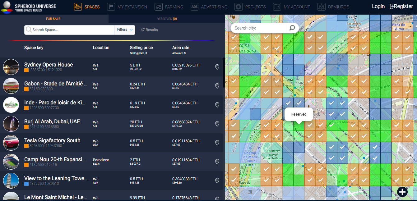Click blue square by Leaning Tower key
Screen dimensions: 417x201
pyautogui.click(x=26, y=184)
